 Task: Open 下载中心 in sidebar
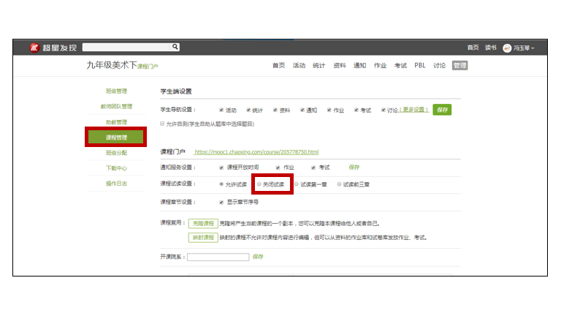click(116, 168)
